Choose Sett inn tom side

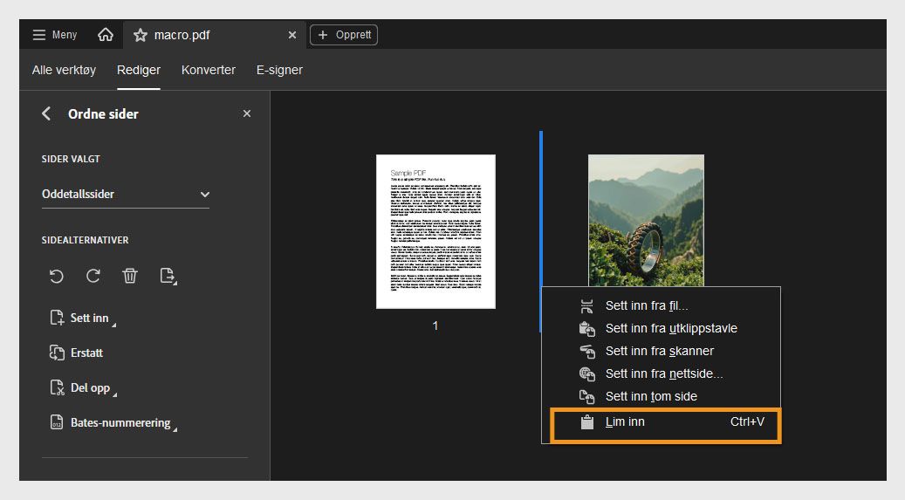(661, 397)
